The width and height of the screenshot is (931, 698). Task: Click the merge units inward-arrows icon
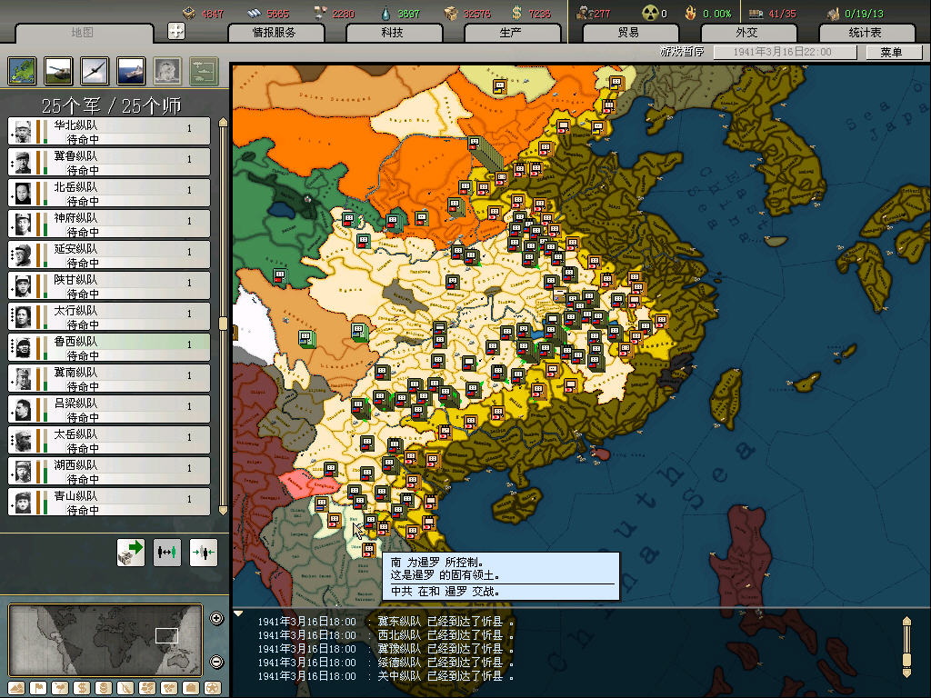click(x=204, y=553)
